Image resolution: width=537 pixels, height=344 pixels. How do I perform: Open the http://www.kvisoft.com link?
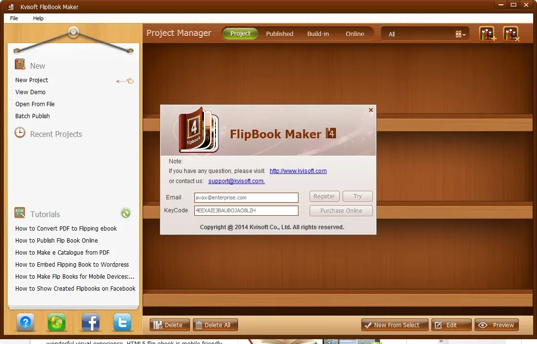click(298, 171)
